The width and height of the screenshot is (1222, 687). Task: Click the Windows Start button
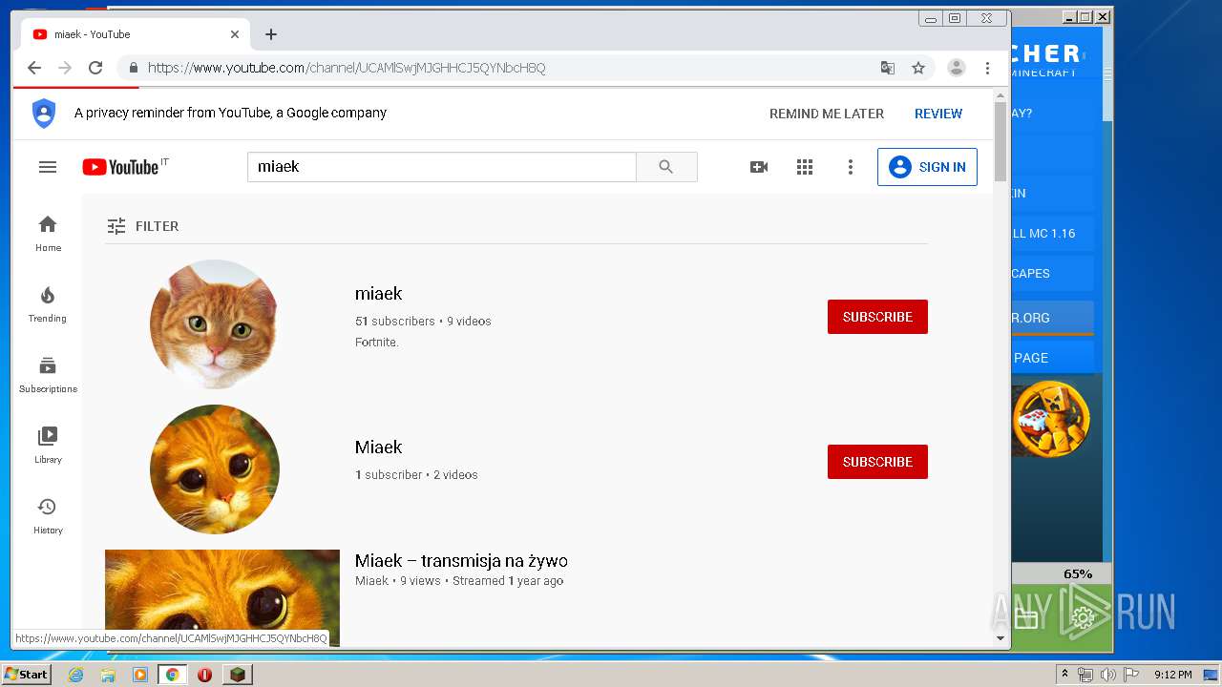(26, 674)
